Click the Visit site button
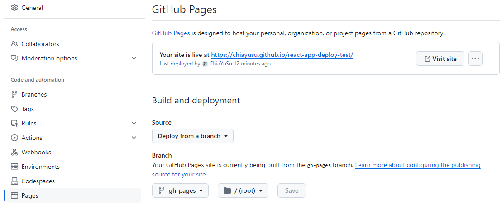Image resolution: width=502 pixels, height=209 pixels. pyautogui.click(x=440, y=59)
